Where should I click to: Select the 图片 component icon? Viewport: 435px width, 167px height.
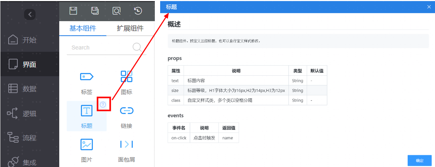(x=86, y=144)
